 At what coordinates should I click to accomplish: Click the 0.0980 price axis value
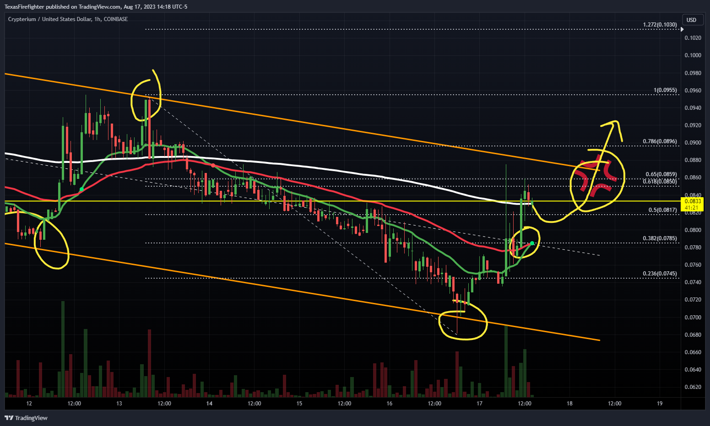pyautogui.click(x=693, y=73)
